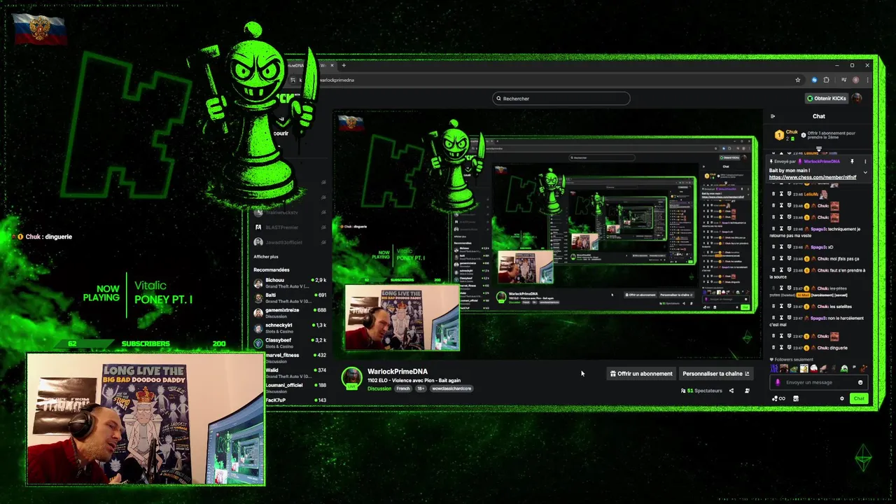Open chat settings gear icon
896x504 pixels.
pos(842,398)
